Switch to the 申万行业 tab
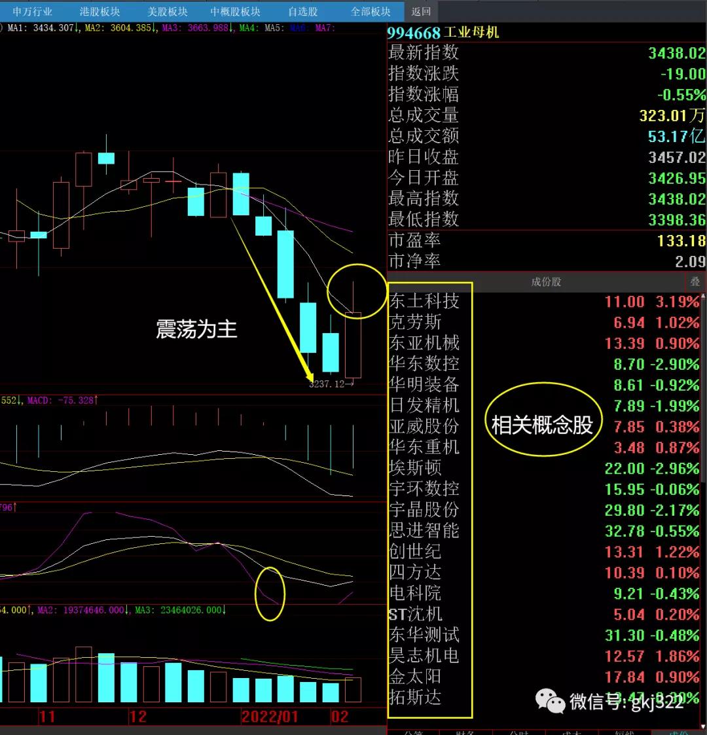Screen dimensions: 707x735 click(32, 11)
